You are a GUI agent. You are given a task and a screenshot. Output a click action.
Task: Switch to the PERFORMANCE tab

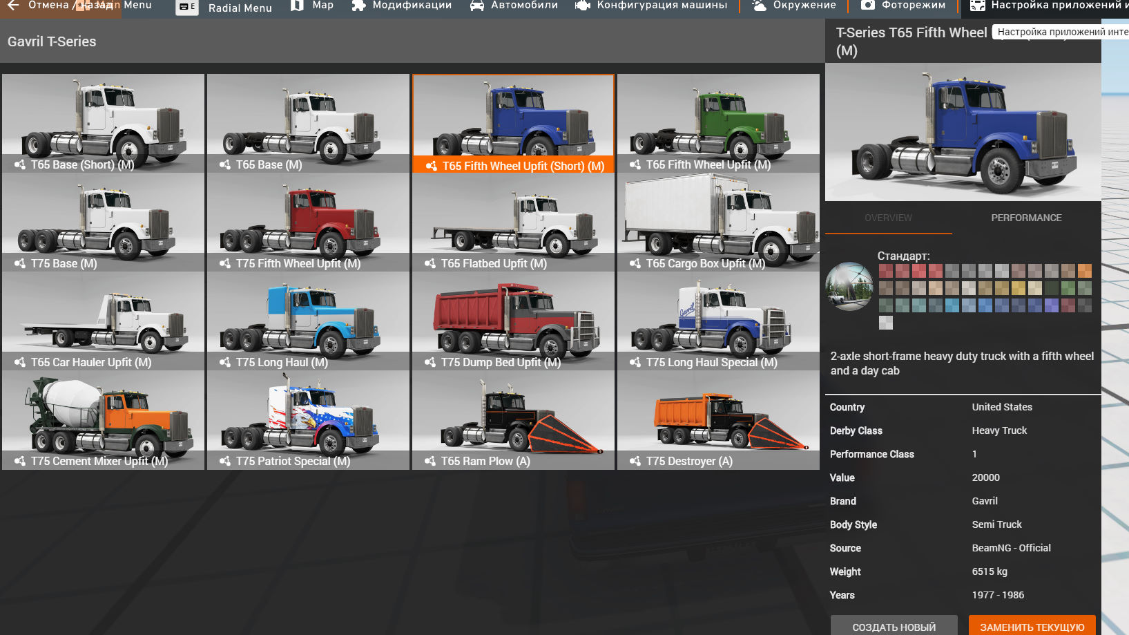click(x=1026, y=218)
